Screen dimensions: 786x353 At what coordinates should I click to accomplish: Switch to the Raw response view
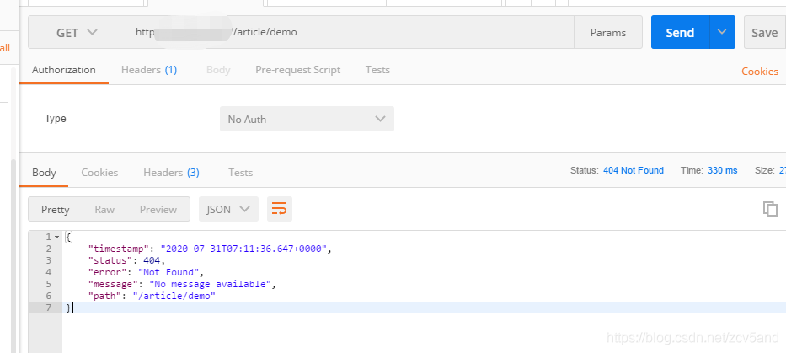(104, 209)
